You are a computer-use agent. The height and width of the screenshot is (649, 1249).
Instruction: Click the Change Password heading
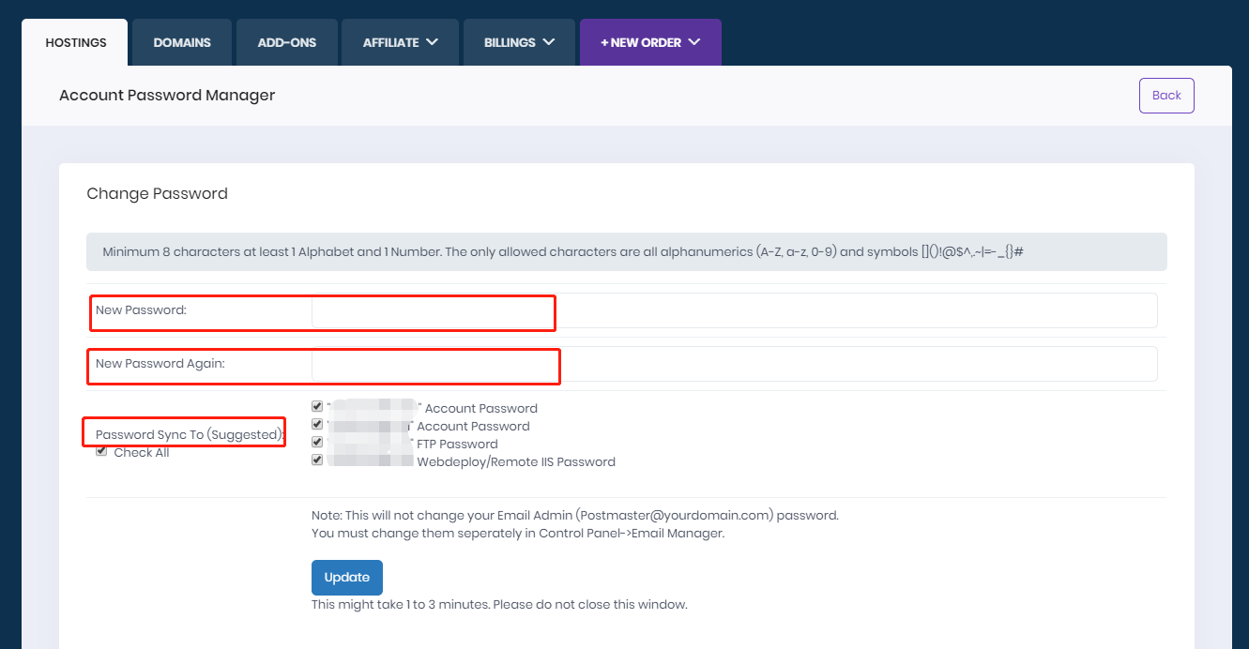coord(157,193)
